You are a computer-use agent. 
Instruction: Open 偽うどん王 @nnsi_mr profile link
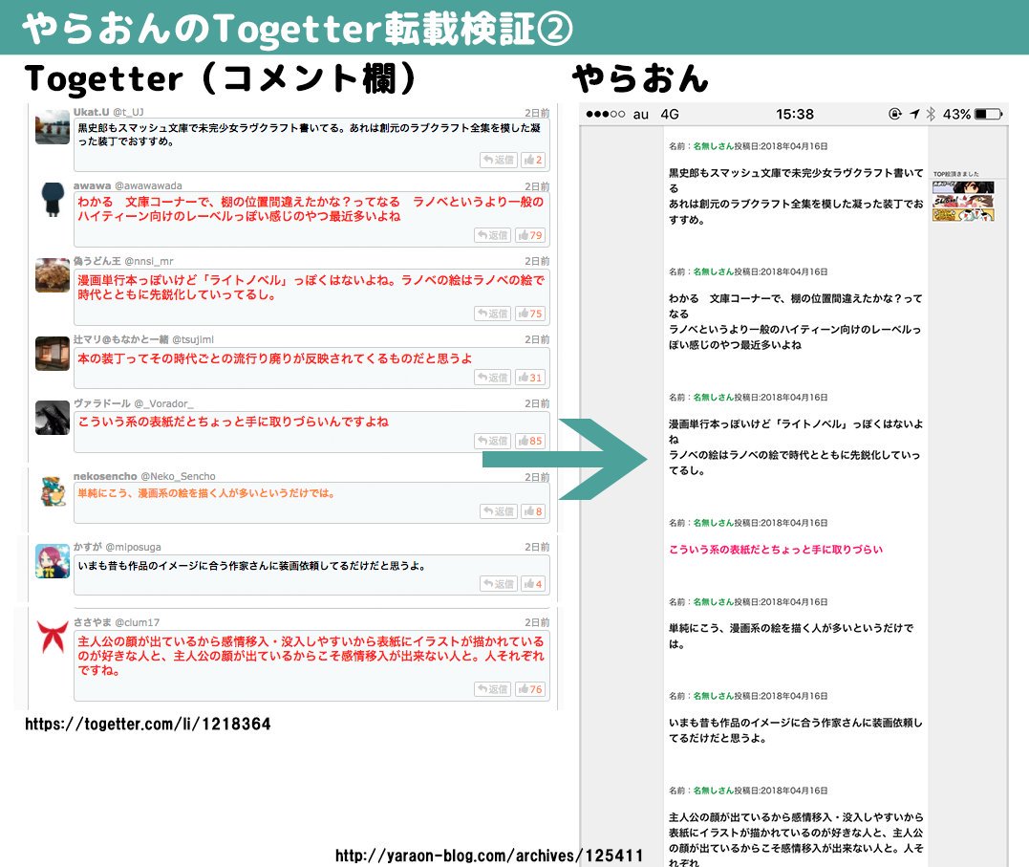123,261
